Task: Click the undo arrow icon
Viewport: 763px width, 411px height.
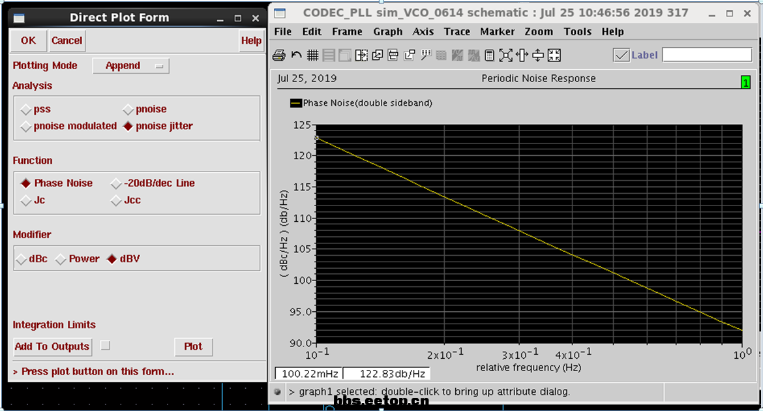Action: (296, 55)
